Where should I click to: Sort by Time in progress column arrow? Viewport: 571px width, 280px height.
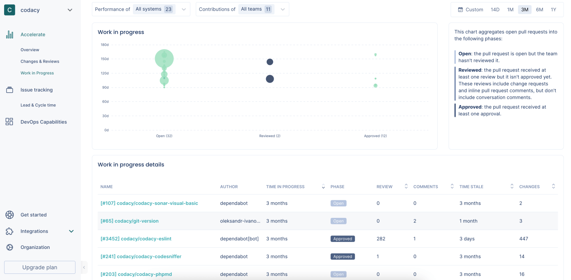click(x=323, y=187)
